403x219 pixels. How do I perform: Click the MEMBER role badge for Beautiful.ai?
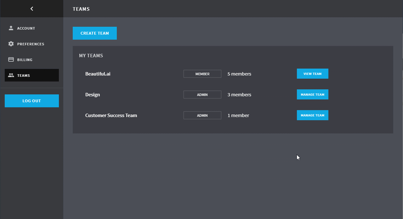point(202,74)
